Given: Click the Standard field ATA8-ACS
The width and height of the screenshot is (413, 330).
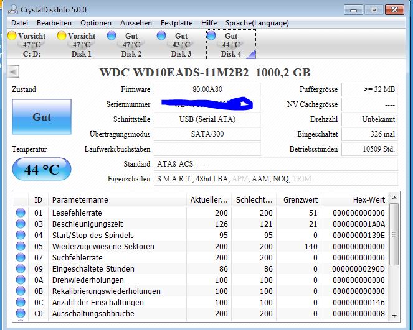Looking at the screenshot, I should [x=276, y=164].
